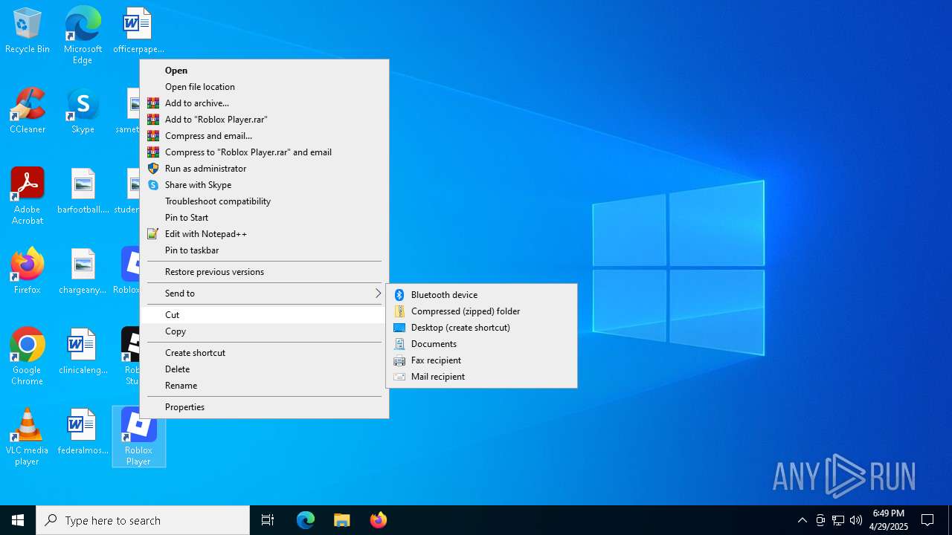
Task: Select Share with Skype
Action: (264, 185)
